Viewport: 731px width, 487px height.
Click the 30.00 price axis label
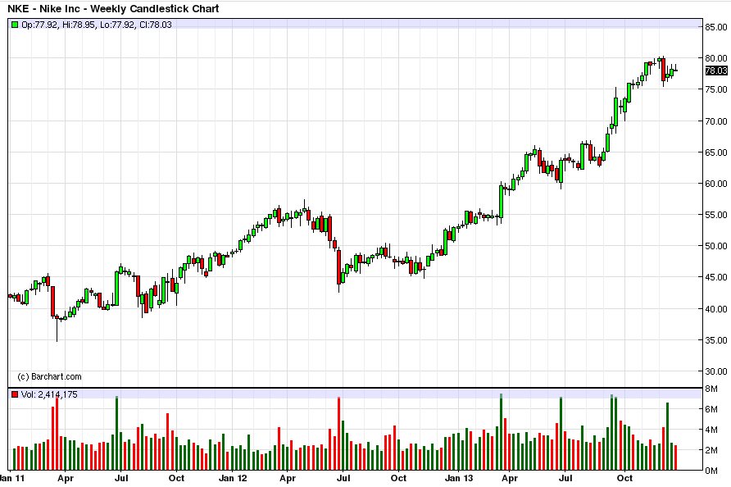point(716,371)
